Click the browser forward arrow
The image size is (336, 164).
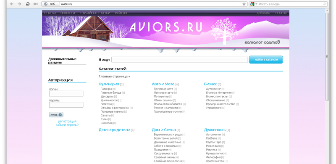[x=19, y=4]
